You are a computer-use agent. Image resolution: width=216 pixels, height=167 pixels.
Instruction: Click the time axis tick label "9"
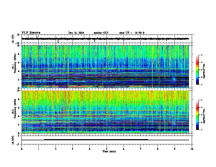click(x=175, y=149)
